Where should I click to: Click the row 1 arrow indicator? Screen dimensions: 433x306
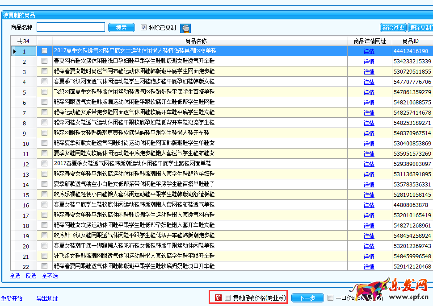point(14,51)
